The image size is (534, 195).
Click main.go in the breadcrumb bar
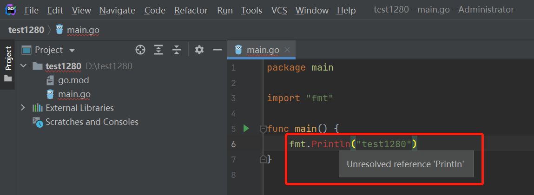click(x=83, y=30)
